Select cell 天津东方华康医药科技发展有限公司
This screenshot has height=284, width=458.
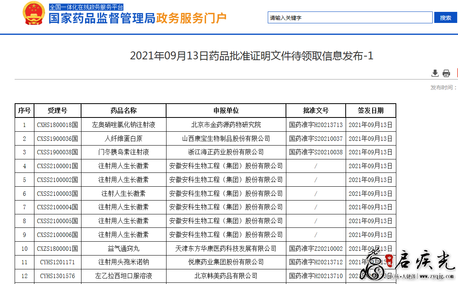pos(226,249)
